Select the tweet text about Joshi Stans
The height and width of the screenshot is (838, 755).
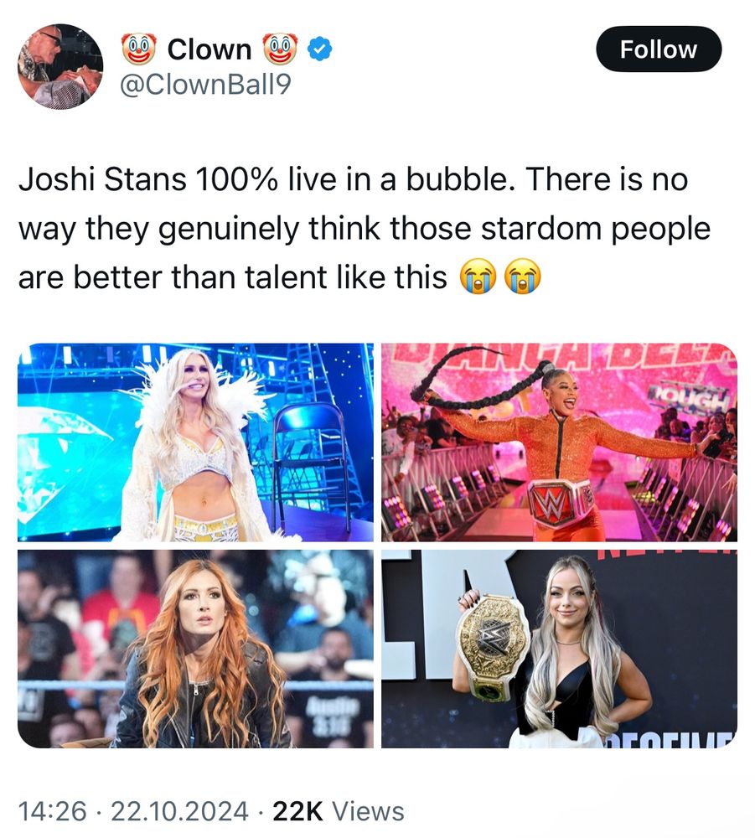pyautogui.click(x=365, y=228)
